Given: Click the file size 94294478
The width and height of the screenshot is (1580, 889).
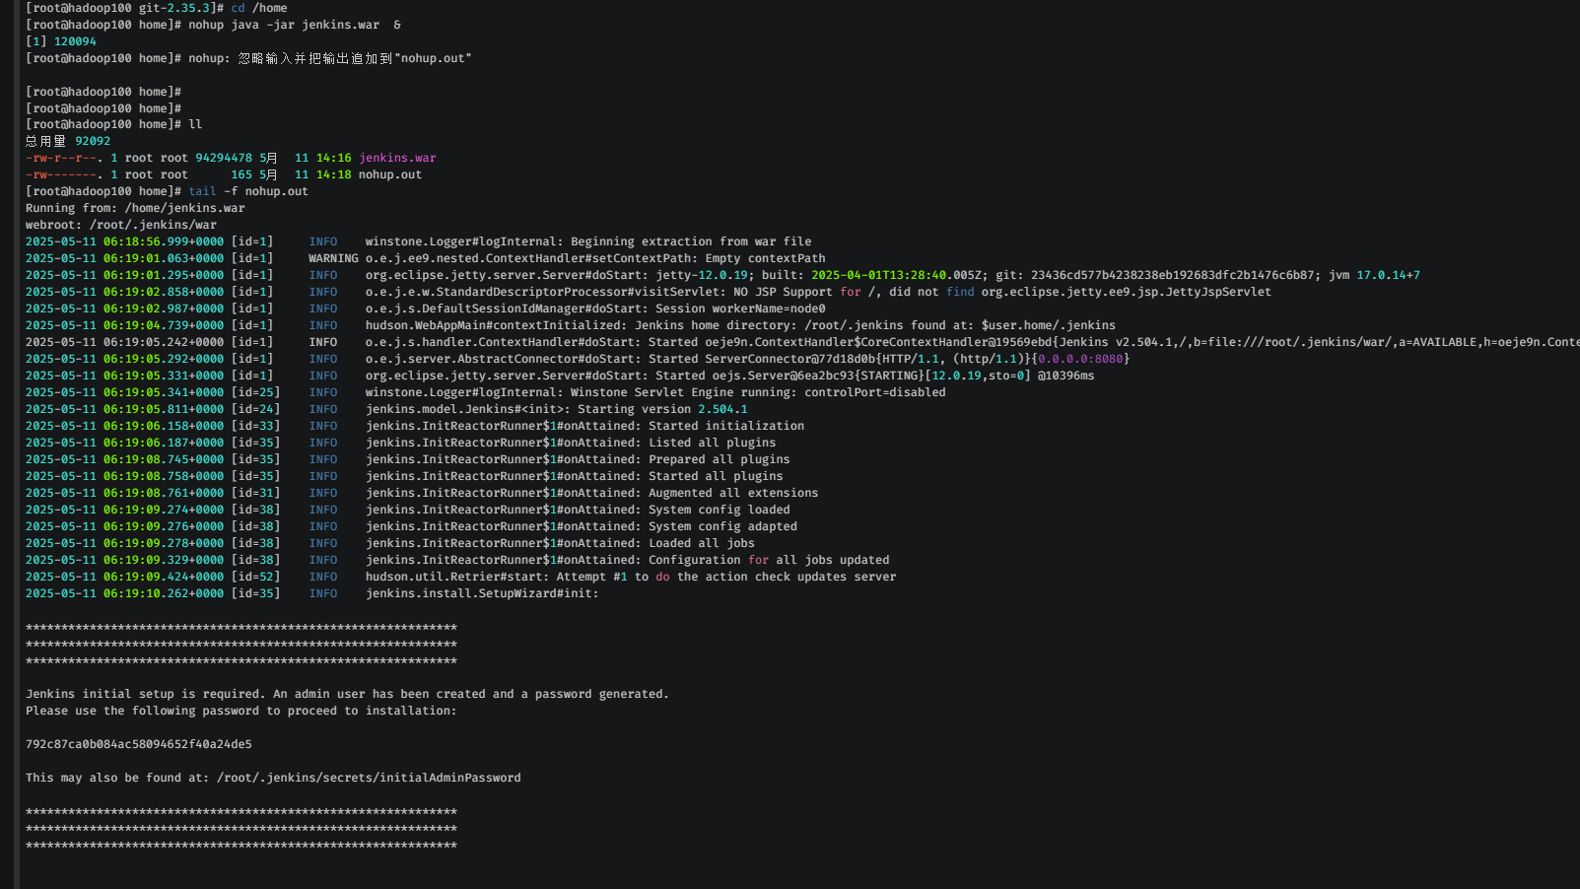Looking at the screenshot, I should pos(224,158).
